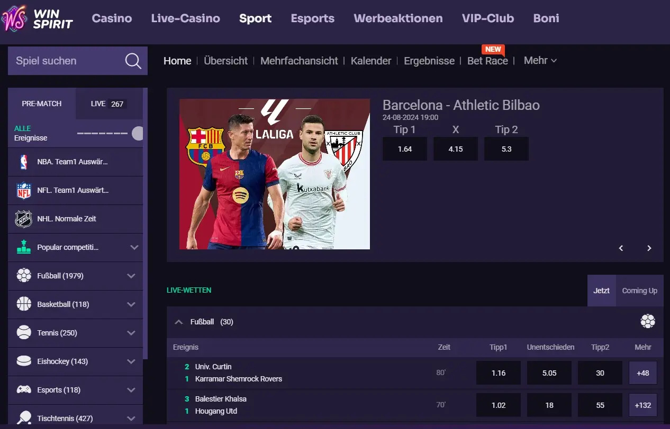Click the Eishockey puck icon
Viewport: 670px width, 429px height.
(x=24, y=361)
